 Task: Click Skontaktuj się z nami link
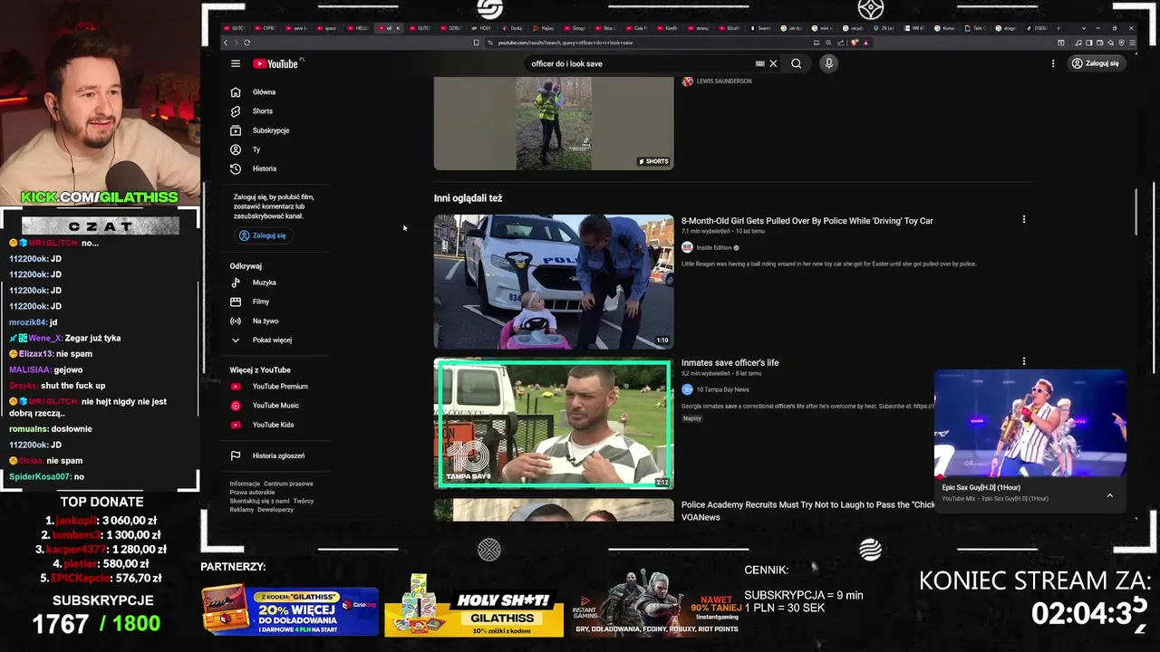[259, 501]
